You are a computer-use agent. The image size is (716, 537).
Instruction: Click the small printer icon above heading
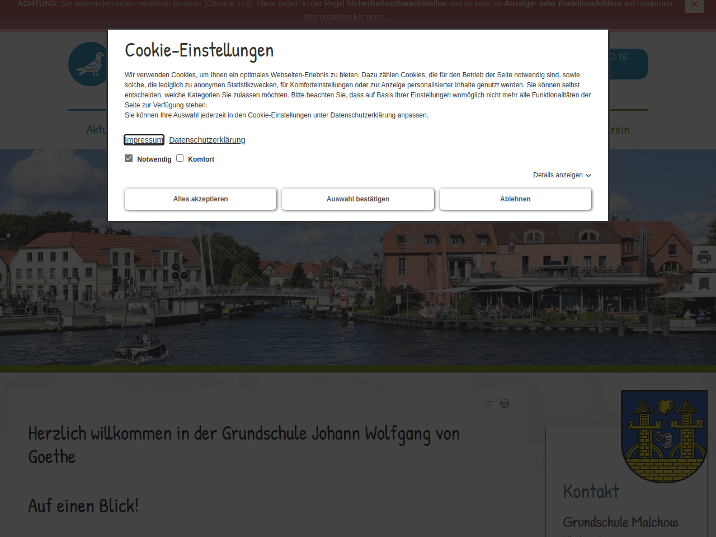click(505, 403)
